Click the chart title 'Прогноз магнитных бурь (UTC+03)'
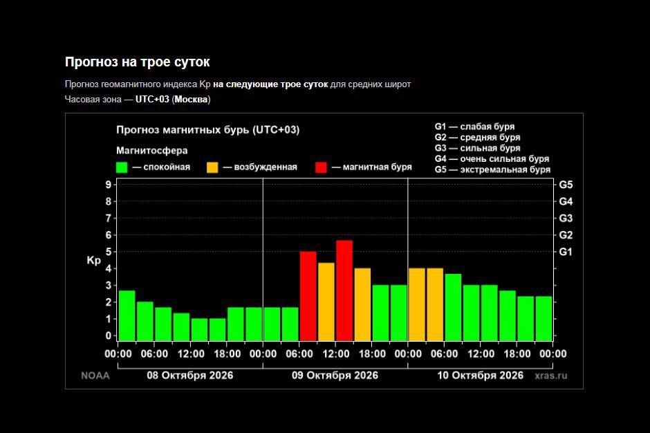The width and height of the screenshot is (650, 433). tap(207, 130)
